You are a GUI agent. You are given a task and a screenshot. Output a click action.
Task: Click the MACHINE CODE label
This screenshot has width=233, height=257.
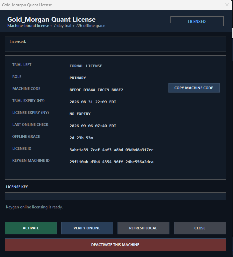(26, 89)
